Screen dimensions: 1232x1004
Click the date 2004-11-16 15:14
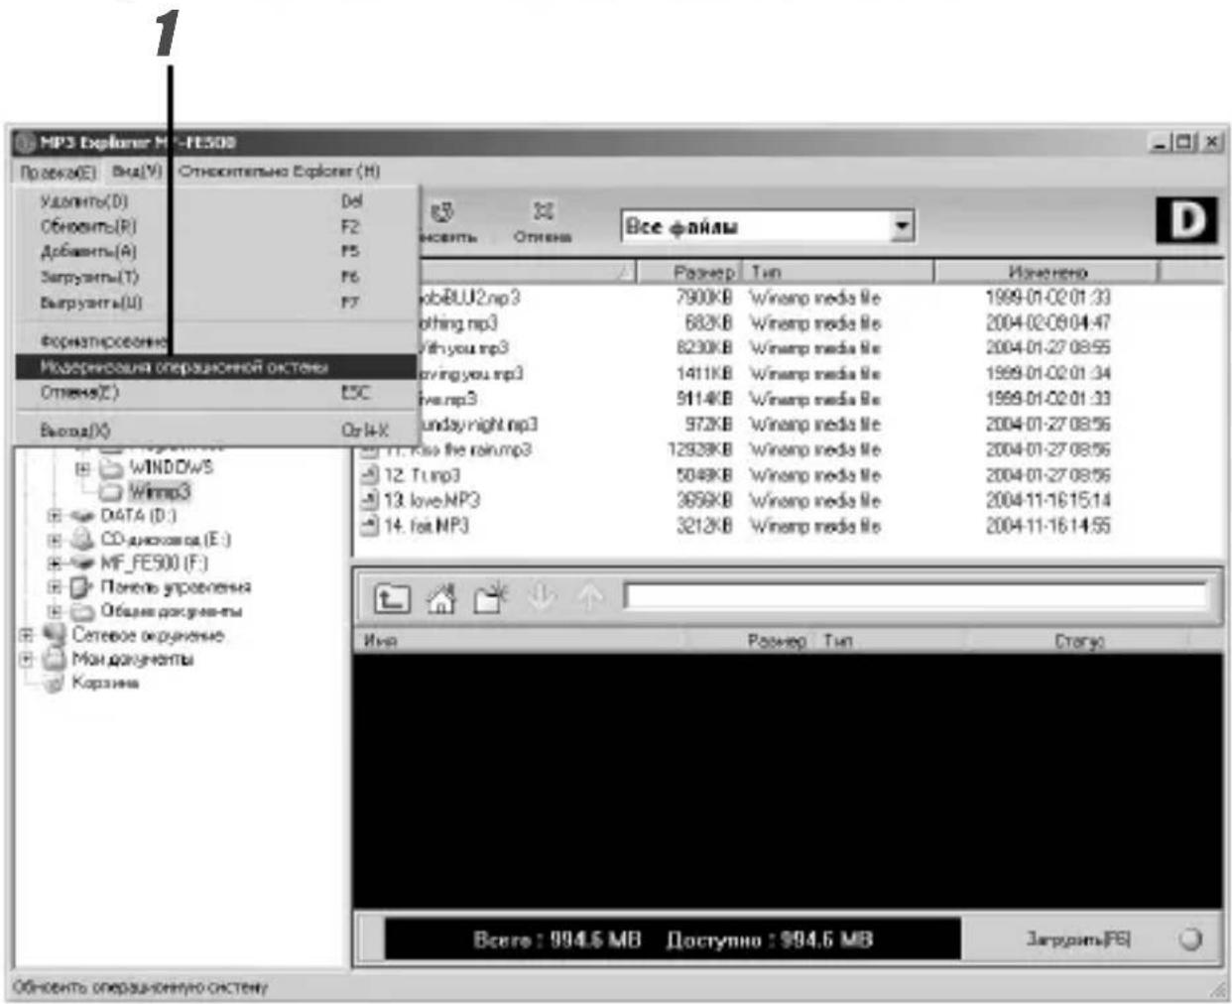1047,500
